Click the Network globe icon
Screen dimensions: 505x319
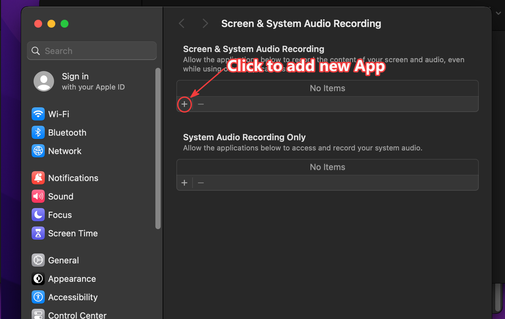click(38, 151)
